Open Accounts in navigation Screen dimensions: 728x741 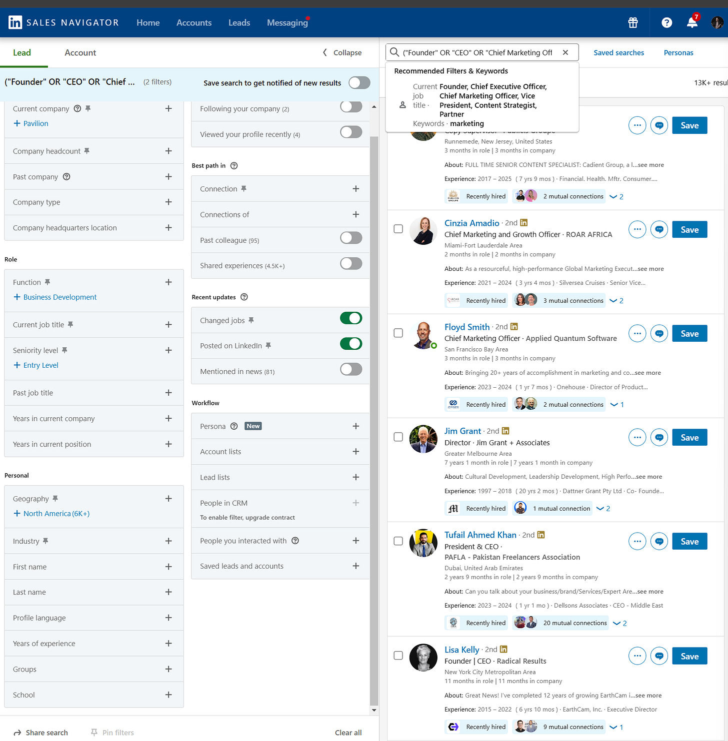194,22
